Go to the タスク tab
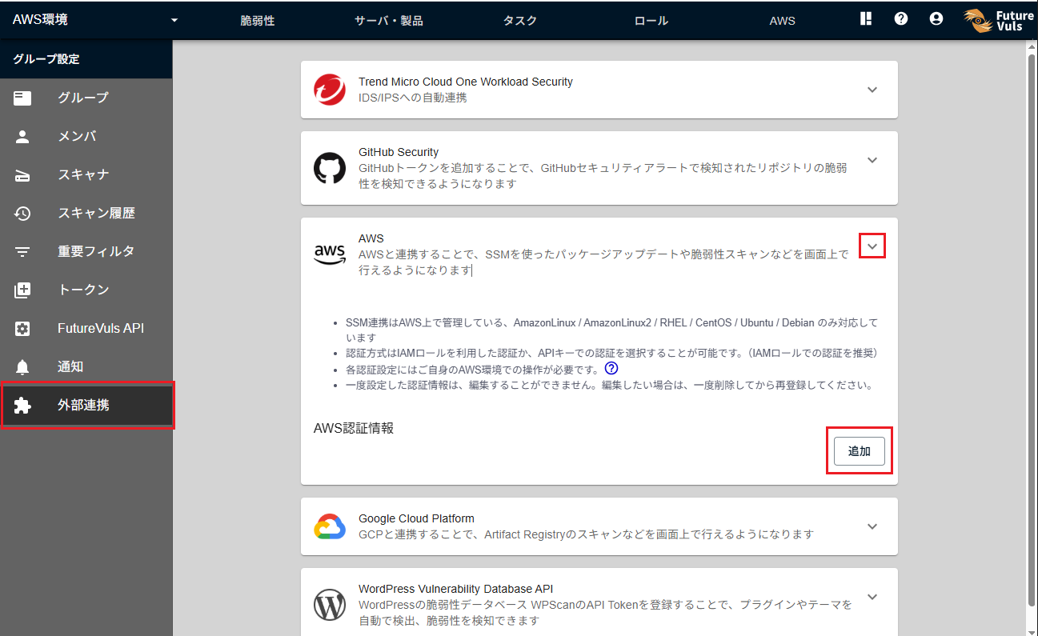The height and width of the screenshot is (636, 1038). (520, 21)
